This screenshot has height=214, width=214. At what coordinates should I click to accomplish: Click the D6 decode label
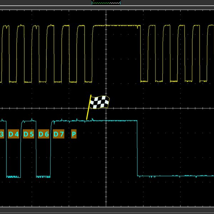44,134
